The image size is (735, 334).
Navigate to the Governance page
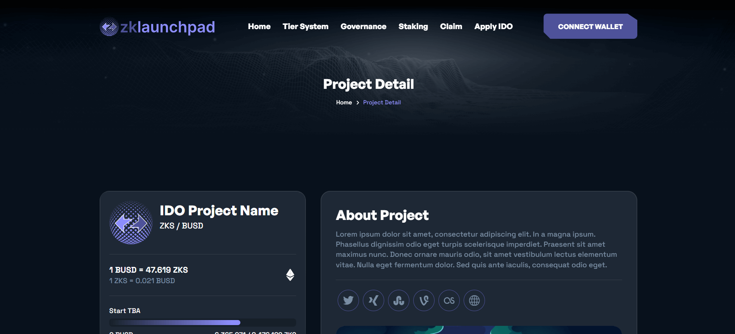[x=363, y=26]
